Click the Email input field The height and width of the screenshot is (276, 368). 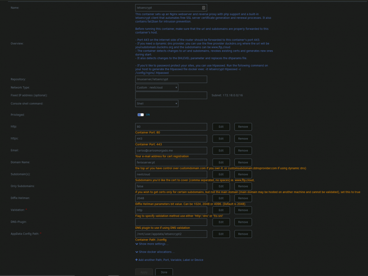(x=171, y=151)
